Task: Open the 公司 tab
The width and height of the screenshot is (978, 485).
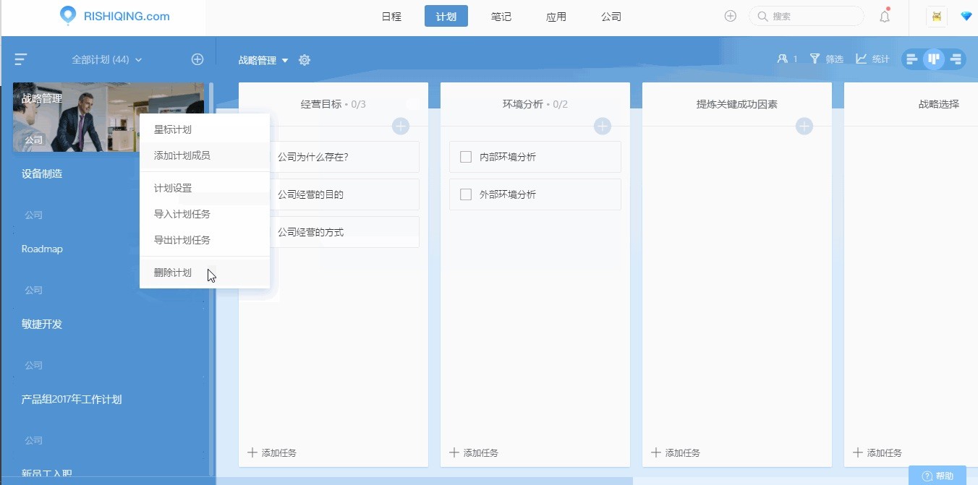Action: click(x=611, y=17)
